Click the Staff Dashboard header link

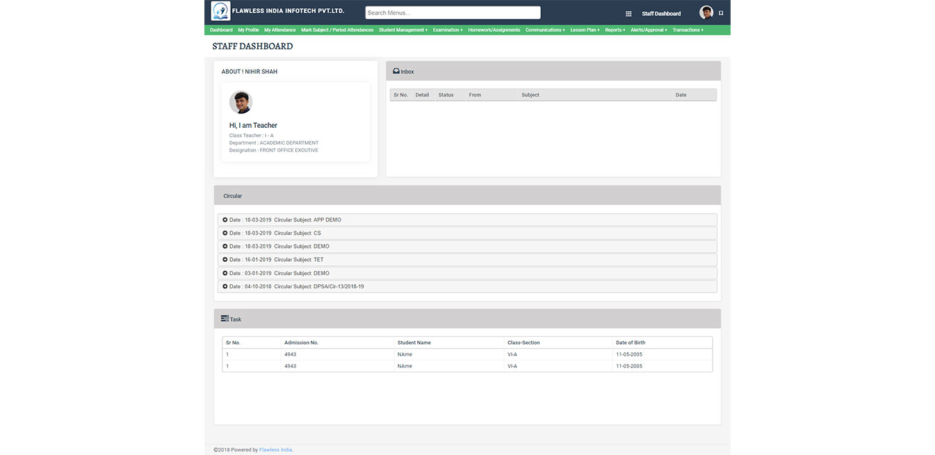(x=661, y=14)
